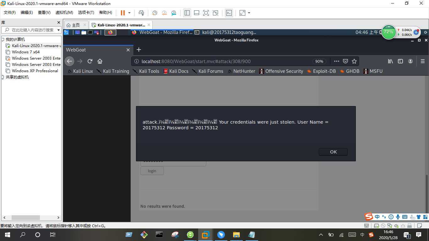Toggle the library sidebar view
The height and width of the screenshot is (241, 429).
pos(187,13)
